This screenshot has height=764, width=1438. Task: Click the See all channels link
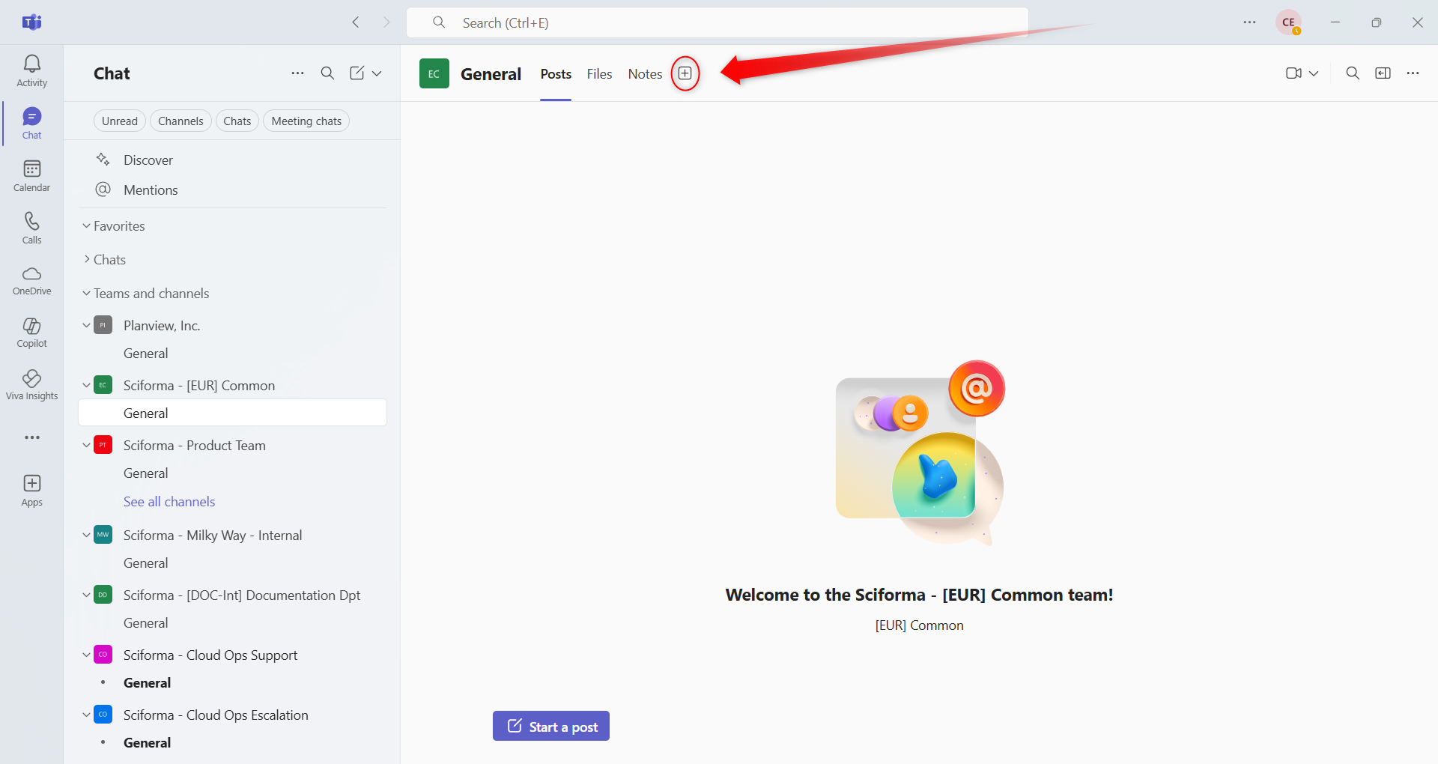pyautogui.click(x=169, y=502)
